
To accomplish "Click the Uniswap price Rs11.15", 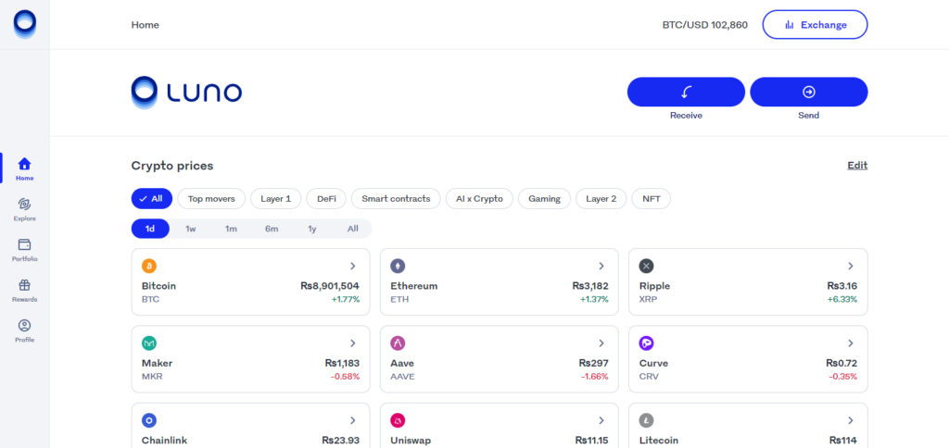I will [x=592, y=441].
